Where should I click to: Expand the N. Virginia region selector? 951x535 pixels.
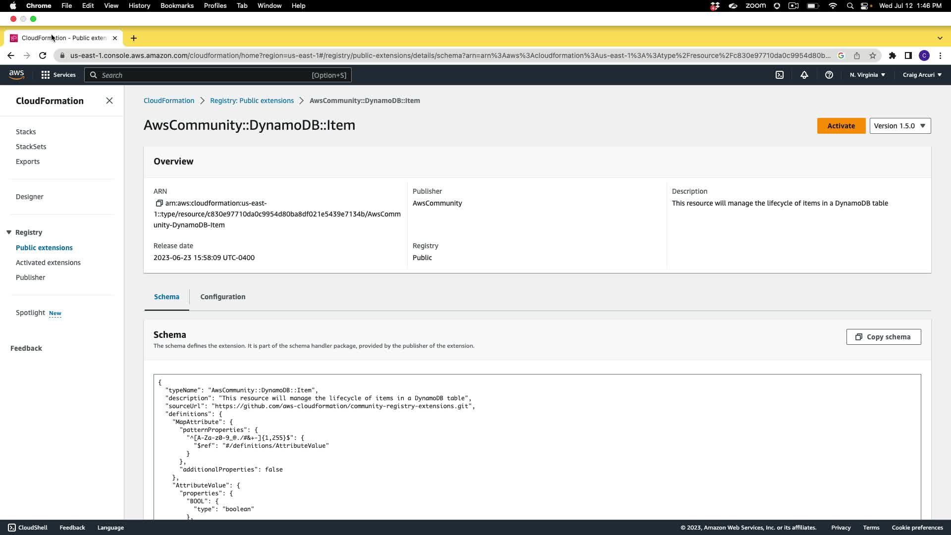[x=867, y=75]
